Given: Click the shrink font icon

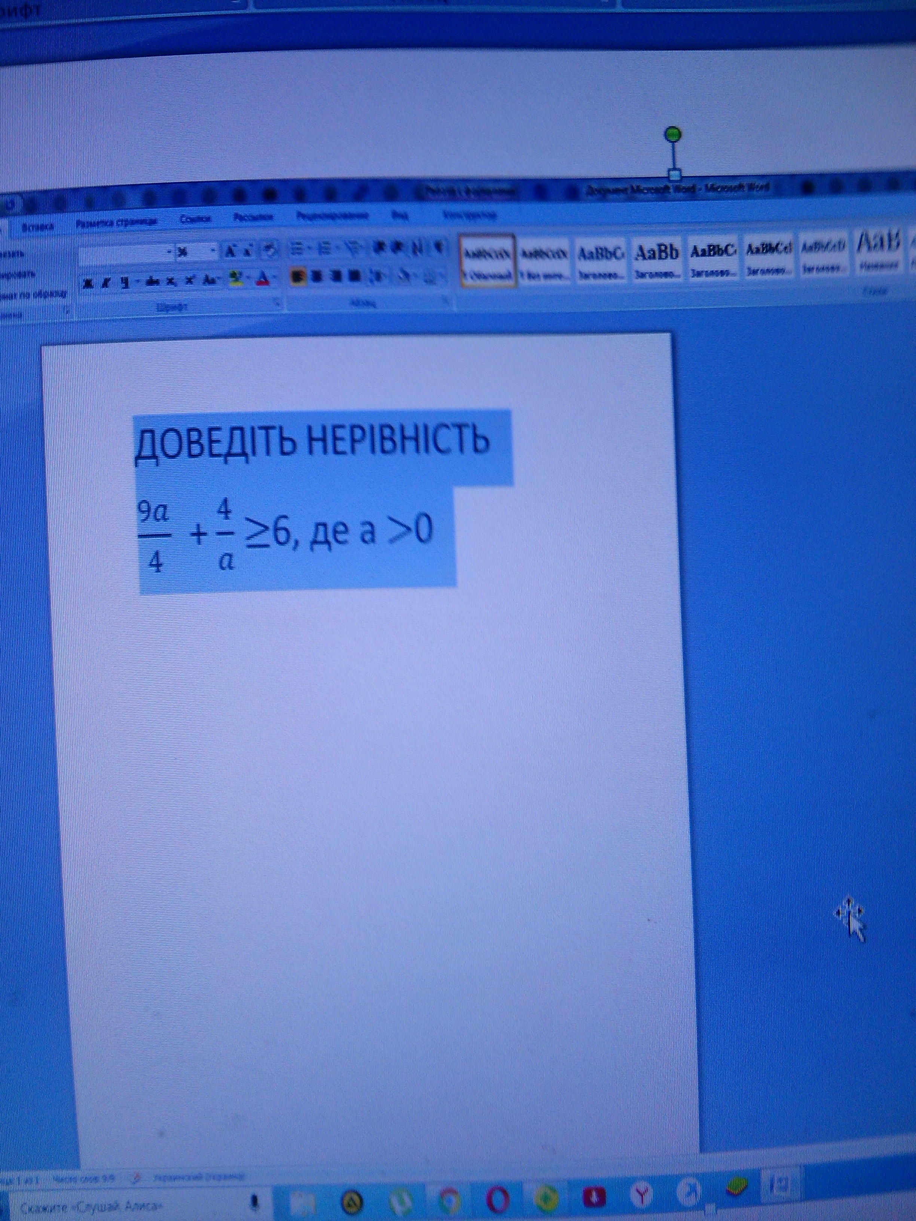Looking at the screenshot, I should pos(248,251).
